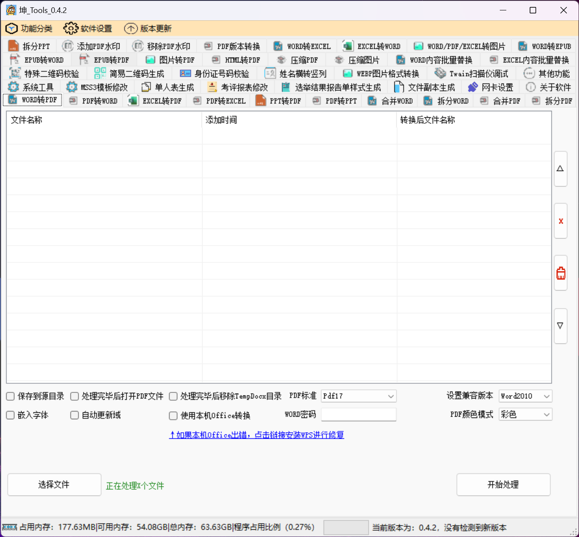Screen dimensions: 579x537
Task: Open the 功能分类 menu
Action: 30,28
